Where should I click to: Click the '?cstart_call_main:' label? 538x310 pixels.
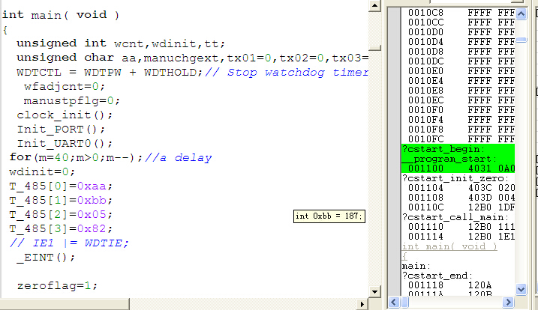click(455, 217)
